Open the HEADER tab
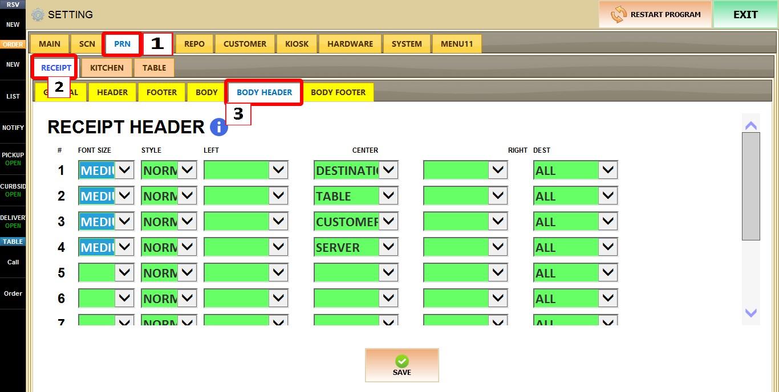Image resolution: width=779 pixels, height=392 pixels. point(112,92)
